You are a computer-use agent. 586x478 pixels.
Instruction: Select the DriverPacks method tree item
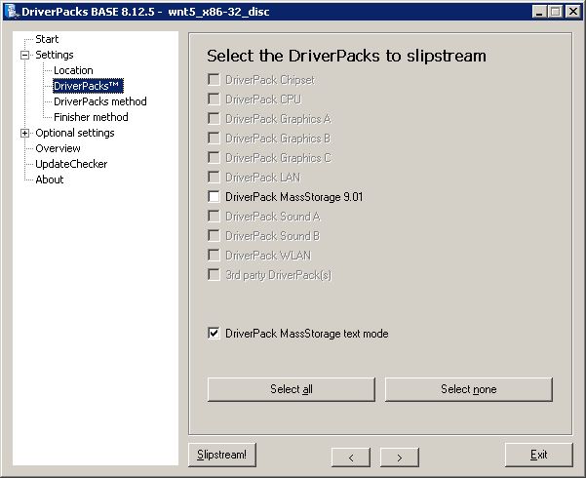pos(99,101)
